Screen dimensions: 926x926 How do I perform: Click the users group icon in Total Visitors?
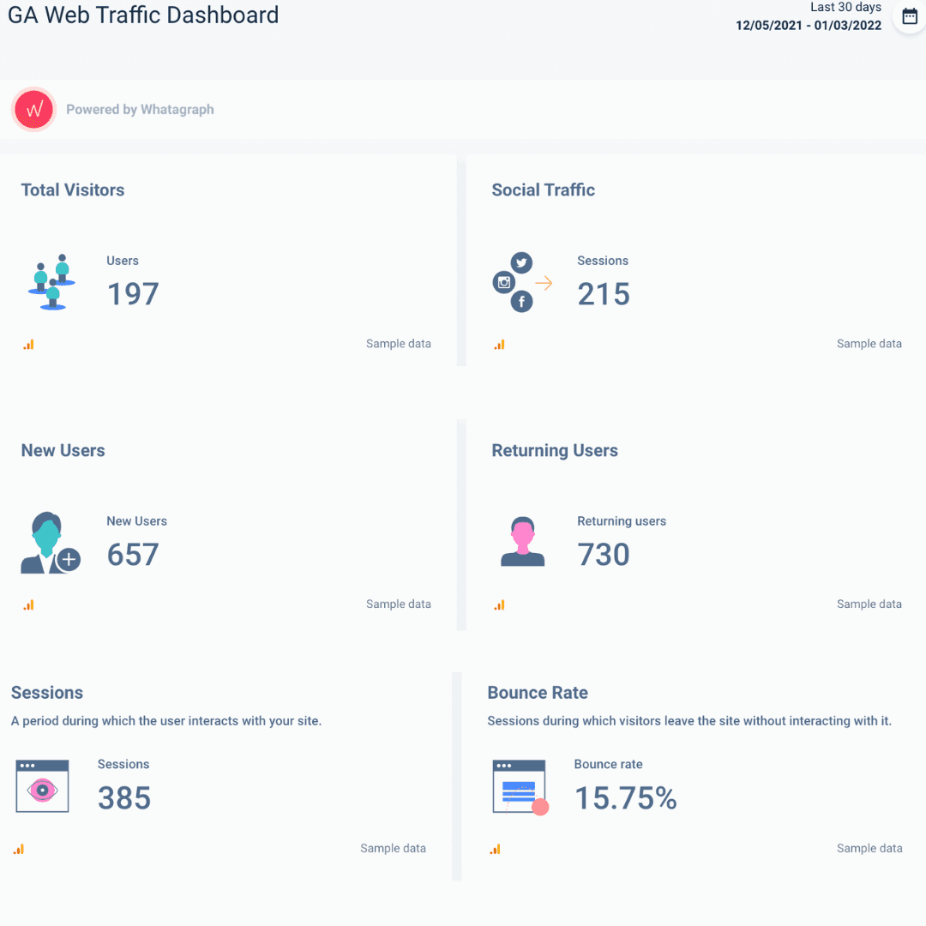coord(50,281)
